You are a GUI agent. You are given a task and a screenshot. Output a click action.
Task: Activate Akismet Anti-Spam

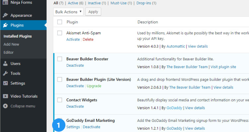click(x=73, y=39)
